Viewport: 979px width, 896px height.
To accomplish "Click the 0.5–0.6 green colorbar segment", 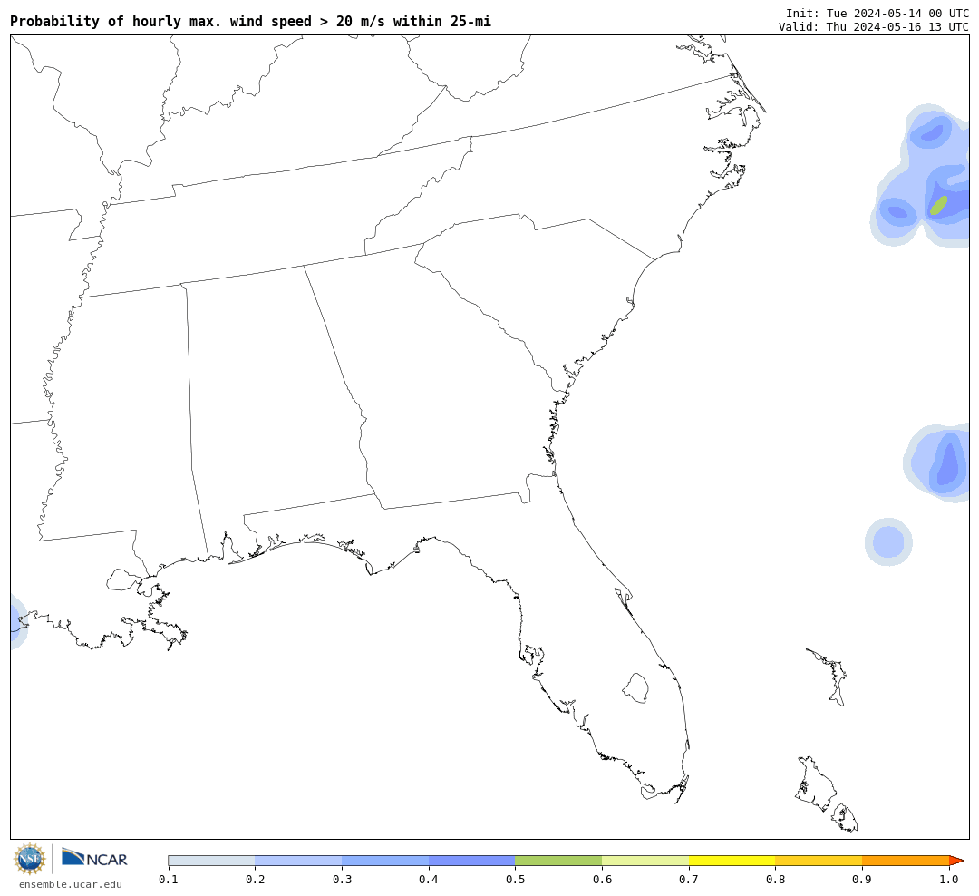I will 558,861.
